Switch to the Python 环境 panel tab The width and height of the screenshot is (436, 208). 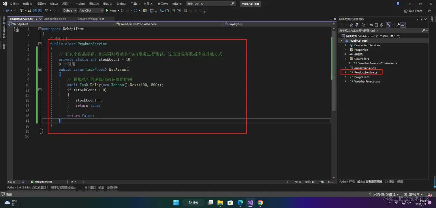pyautogui.click(x=347, y=182)
